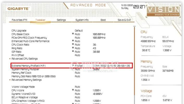Click star icon beside Enhanced Multi-Core Performance
Viewport: 184px width, 104px height.
[x=73, y=41]
